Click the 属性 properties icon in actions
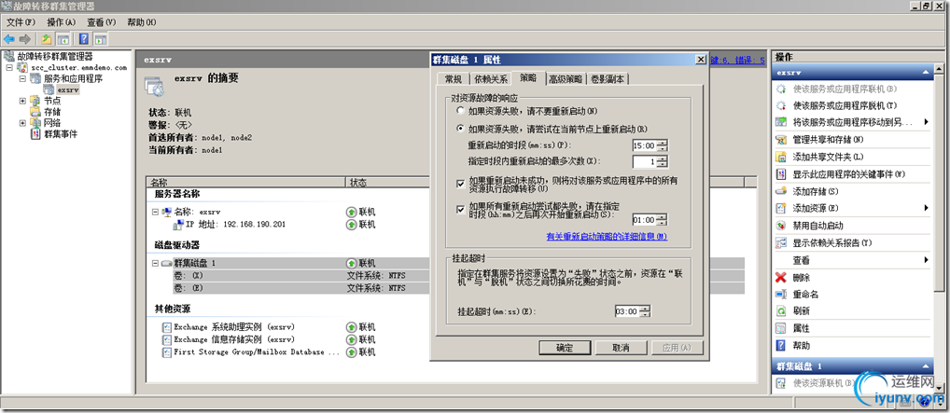The height and width of the screenshot is (413, 950). point(781,328)
